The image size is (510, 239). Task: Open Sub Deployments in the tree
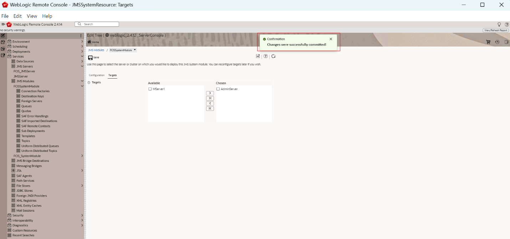tap(33, 131)
